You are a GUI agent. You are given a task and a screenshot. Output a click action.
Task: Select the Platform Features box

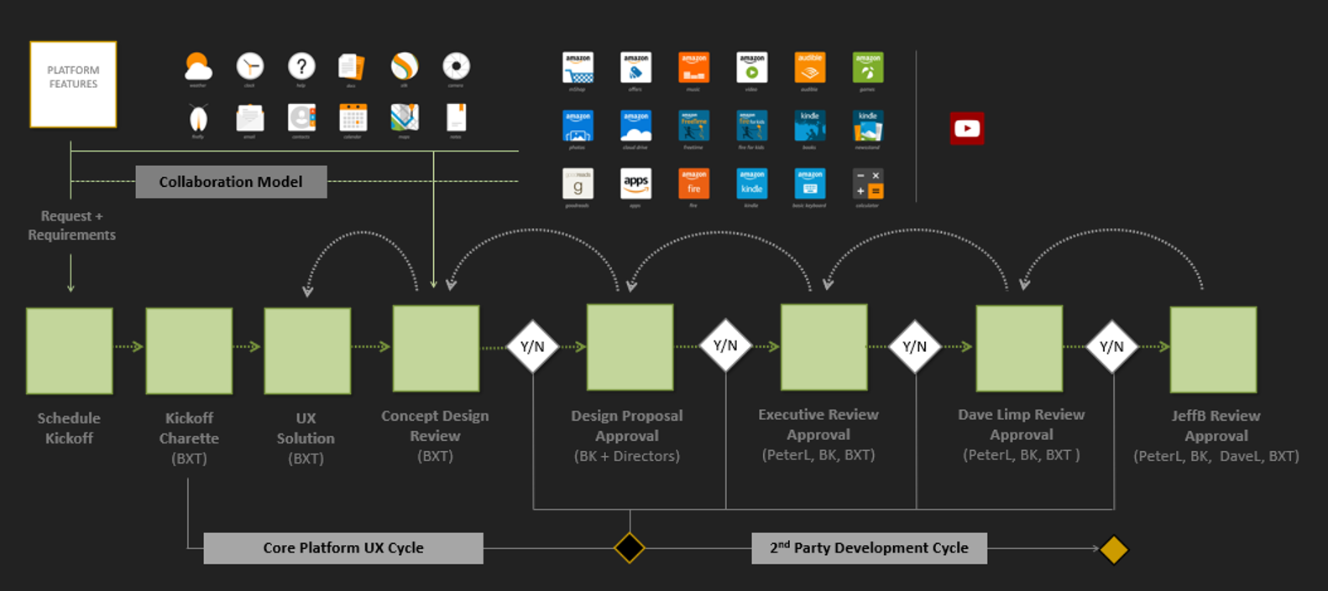click(x=73, y=85)
